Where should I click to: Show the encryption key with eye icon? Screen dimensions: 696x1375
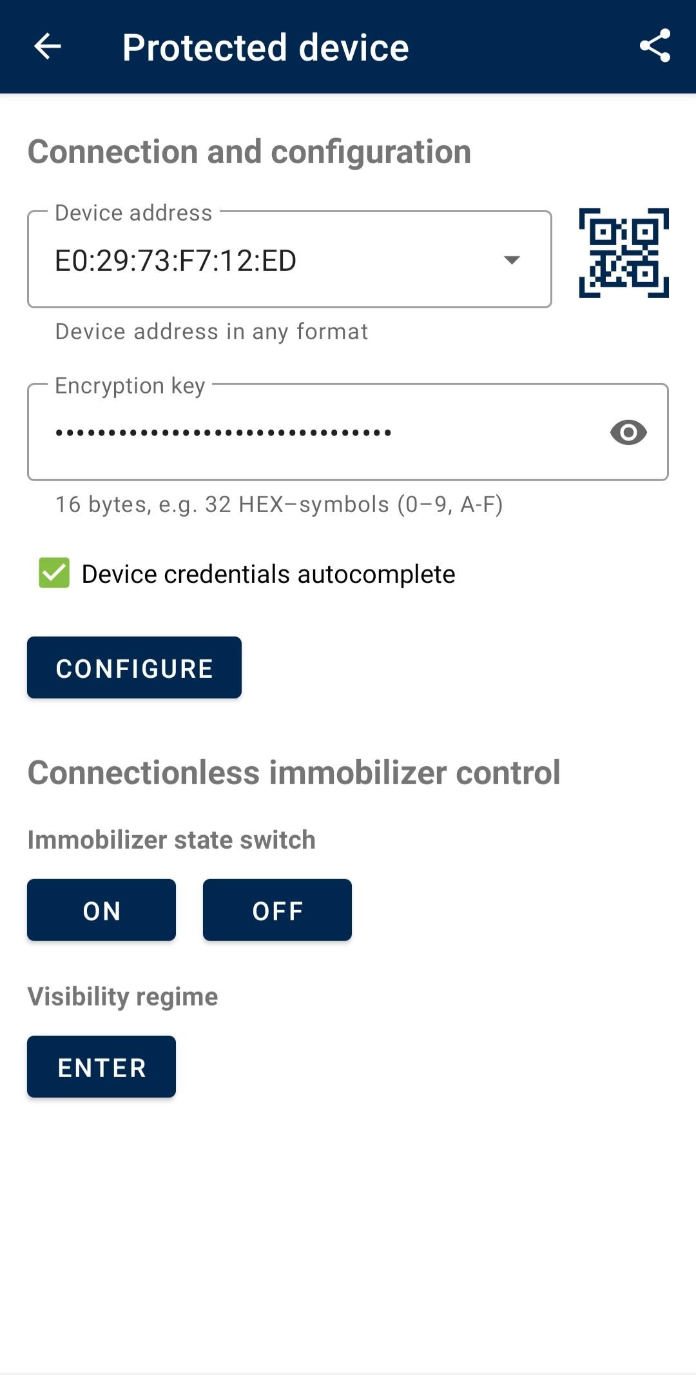point(628,432)
